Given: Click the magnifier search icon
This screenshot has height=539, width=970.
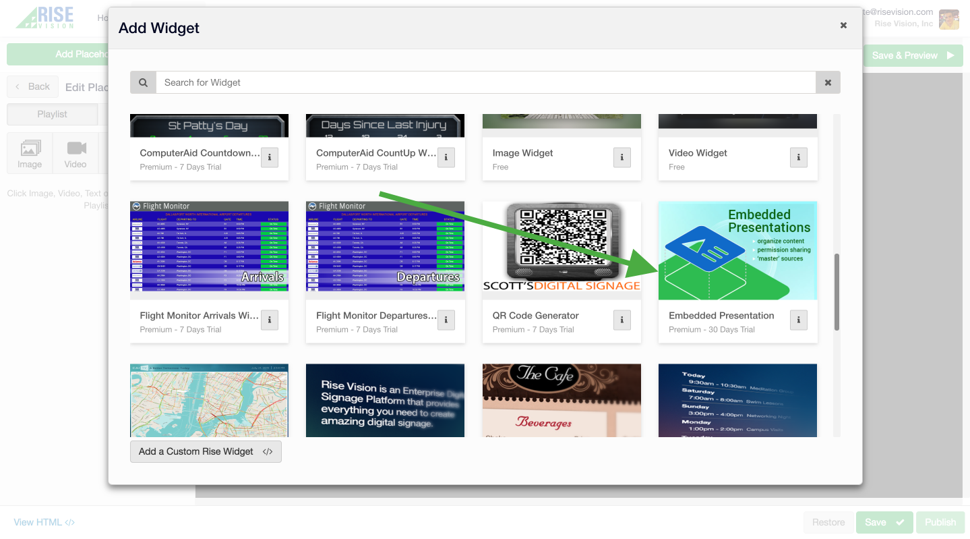Looking at the screenshot, I should coord(144,82).
